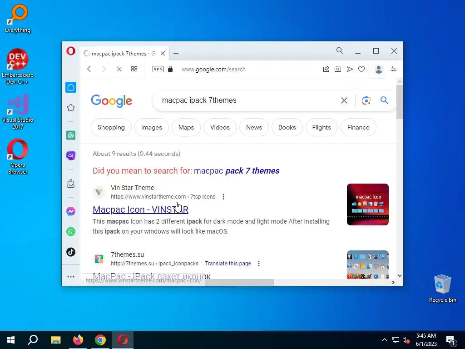Open the Opera main menu logo

click(70, 51)
